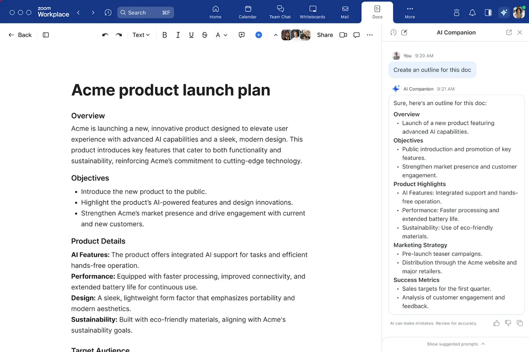The image size is (529, 352).
Task: Toggle bold formatting
Action: [x=164, y=35]
